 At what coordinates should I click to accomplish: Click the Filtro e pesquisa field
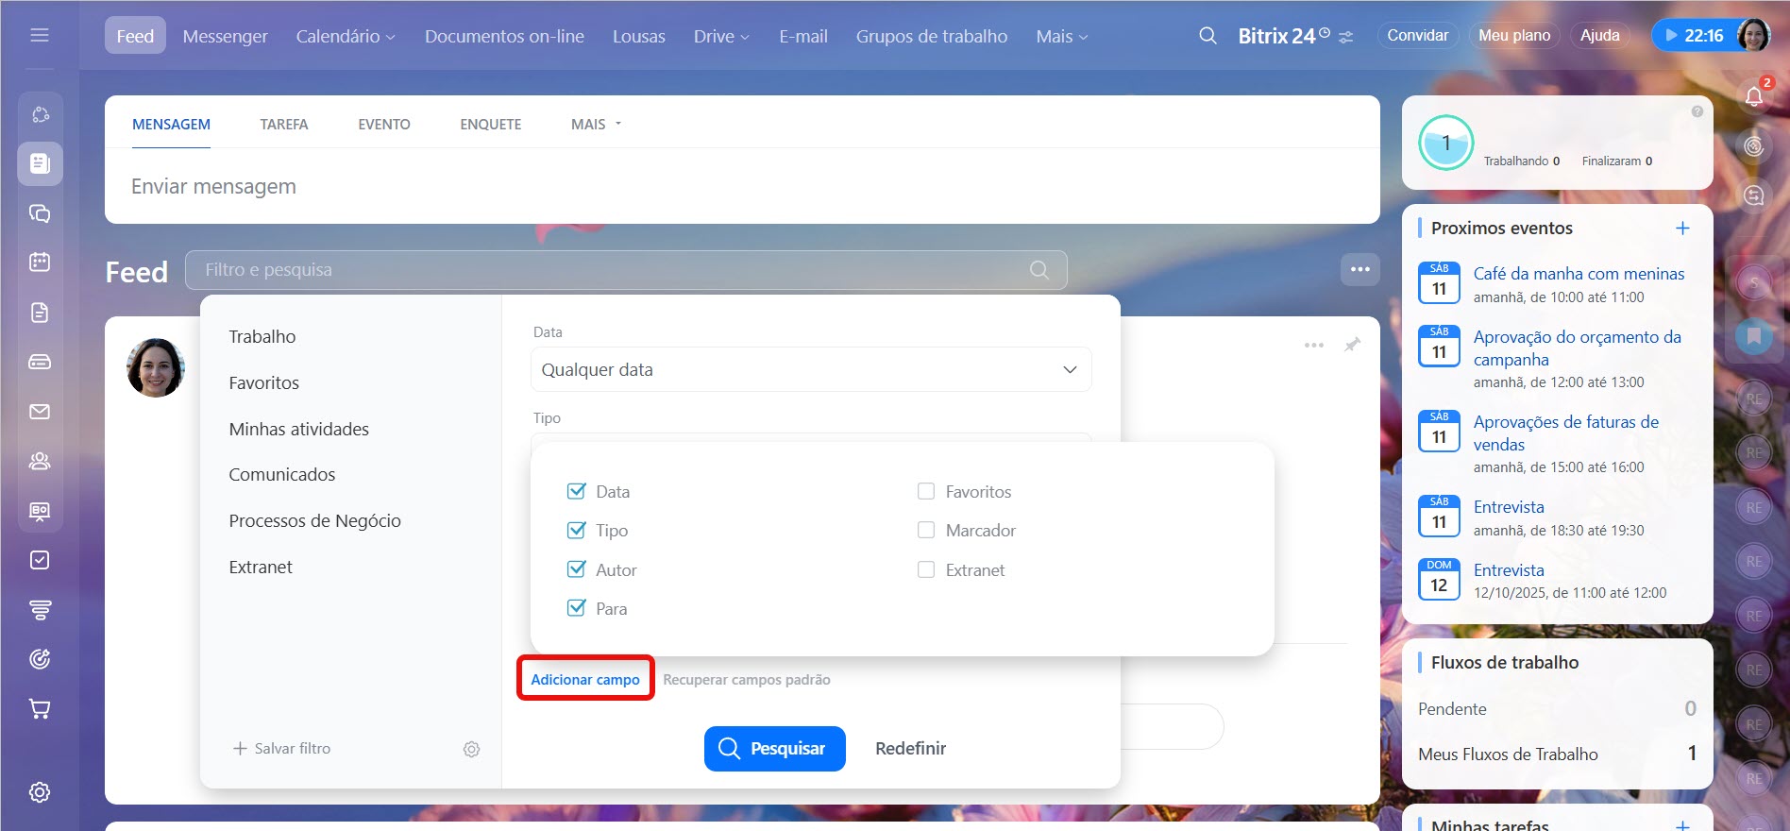coord(614,270)
